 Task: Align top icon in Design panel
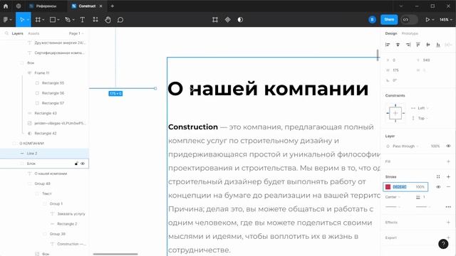tap(418, 45)
